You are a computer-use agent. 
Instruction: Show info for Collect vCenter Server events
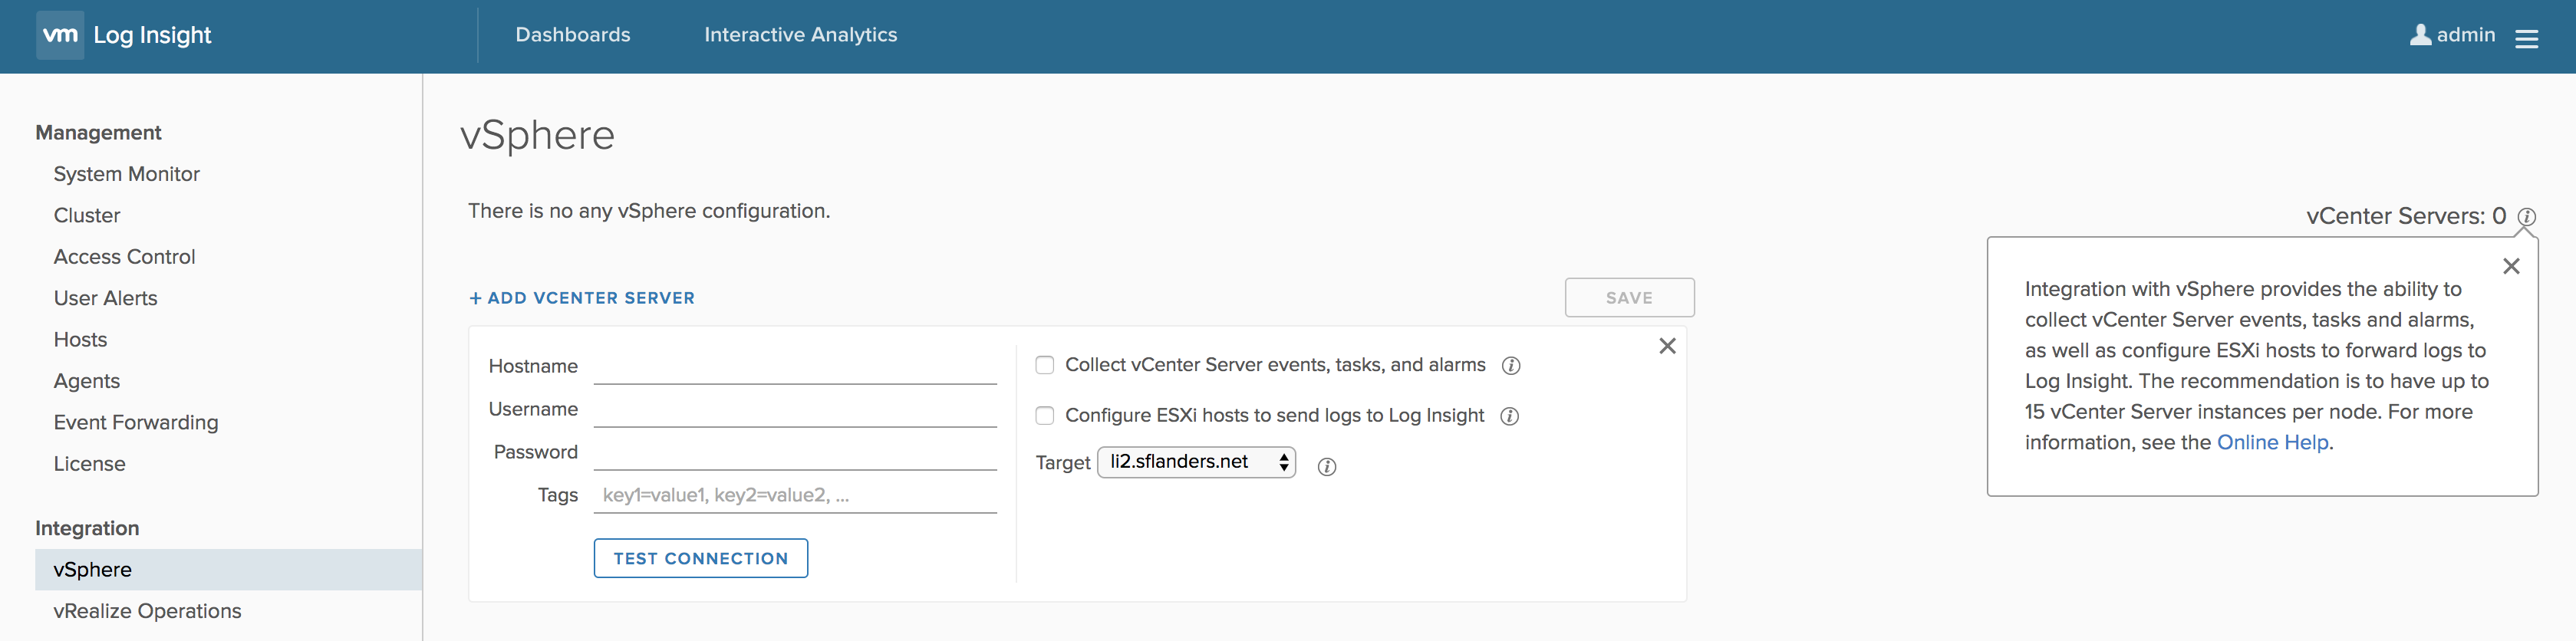(1511, 366)
